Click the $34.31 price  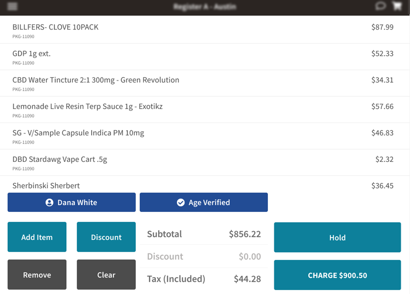coord(382,80)
